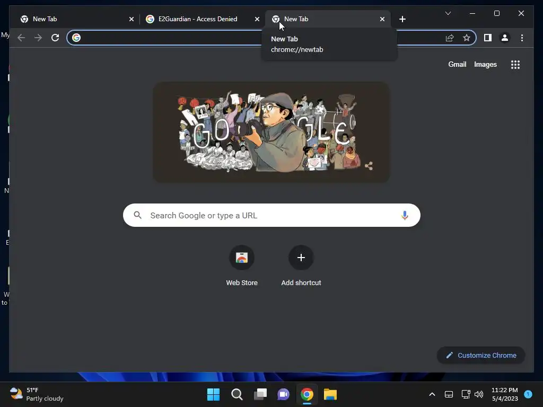Start voice search with the microphone icon
The image size is (543, 407).
click(405, 215)
